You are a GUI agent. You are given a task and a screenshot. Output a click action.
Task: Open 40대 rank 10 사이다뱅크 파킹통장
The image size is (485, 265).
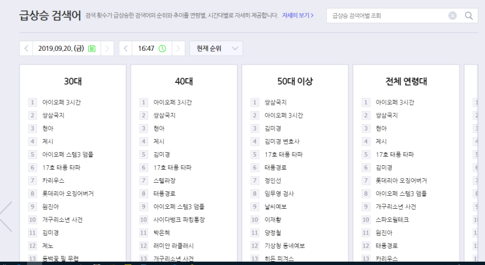tap(179, 219)
